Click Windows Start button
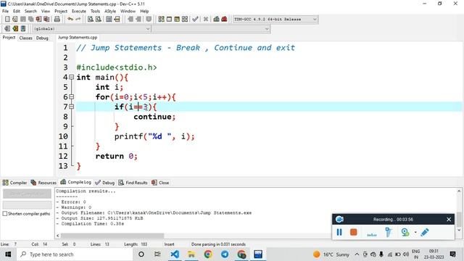The width and height of the screenshot is (464, 261). tap(8, 254)
